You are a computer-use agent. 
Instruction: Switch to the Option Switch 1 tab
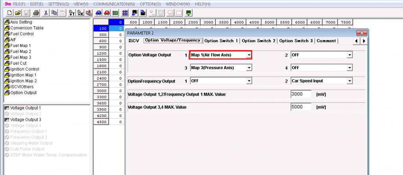coord(221,41)
